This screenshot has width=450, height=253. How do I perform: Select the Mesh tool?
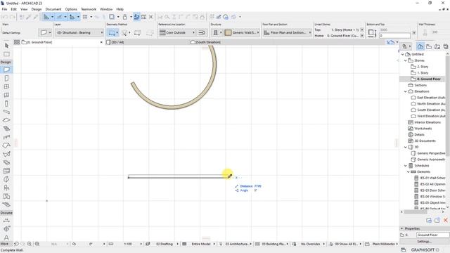coord(6,205)
